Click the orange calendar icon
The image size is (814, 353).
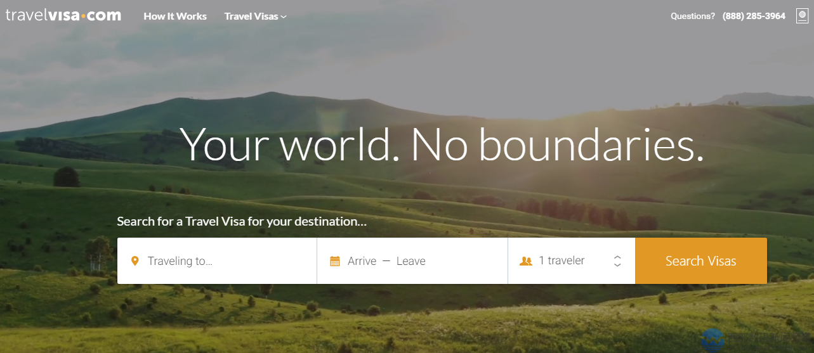pos(335,261)
